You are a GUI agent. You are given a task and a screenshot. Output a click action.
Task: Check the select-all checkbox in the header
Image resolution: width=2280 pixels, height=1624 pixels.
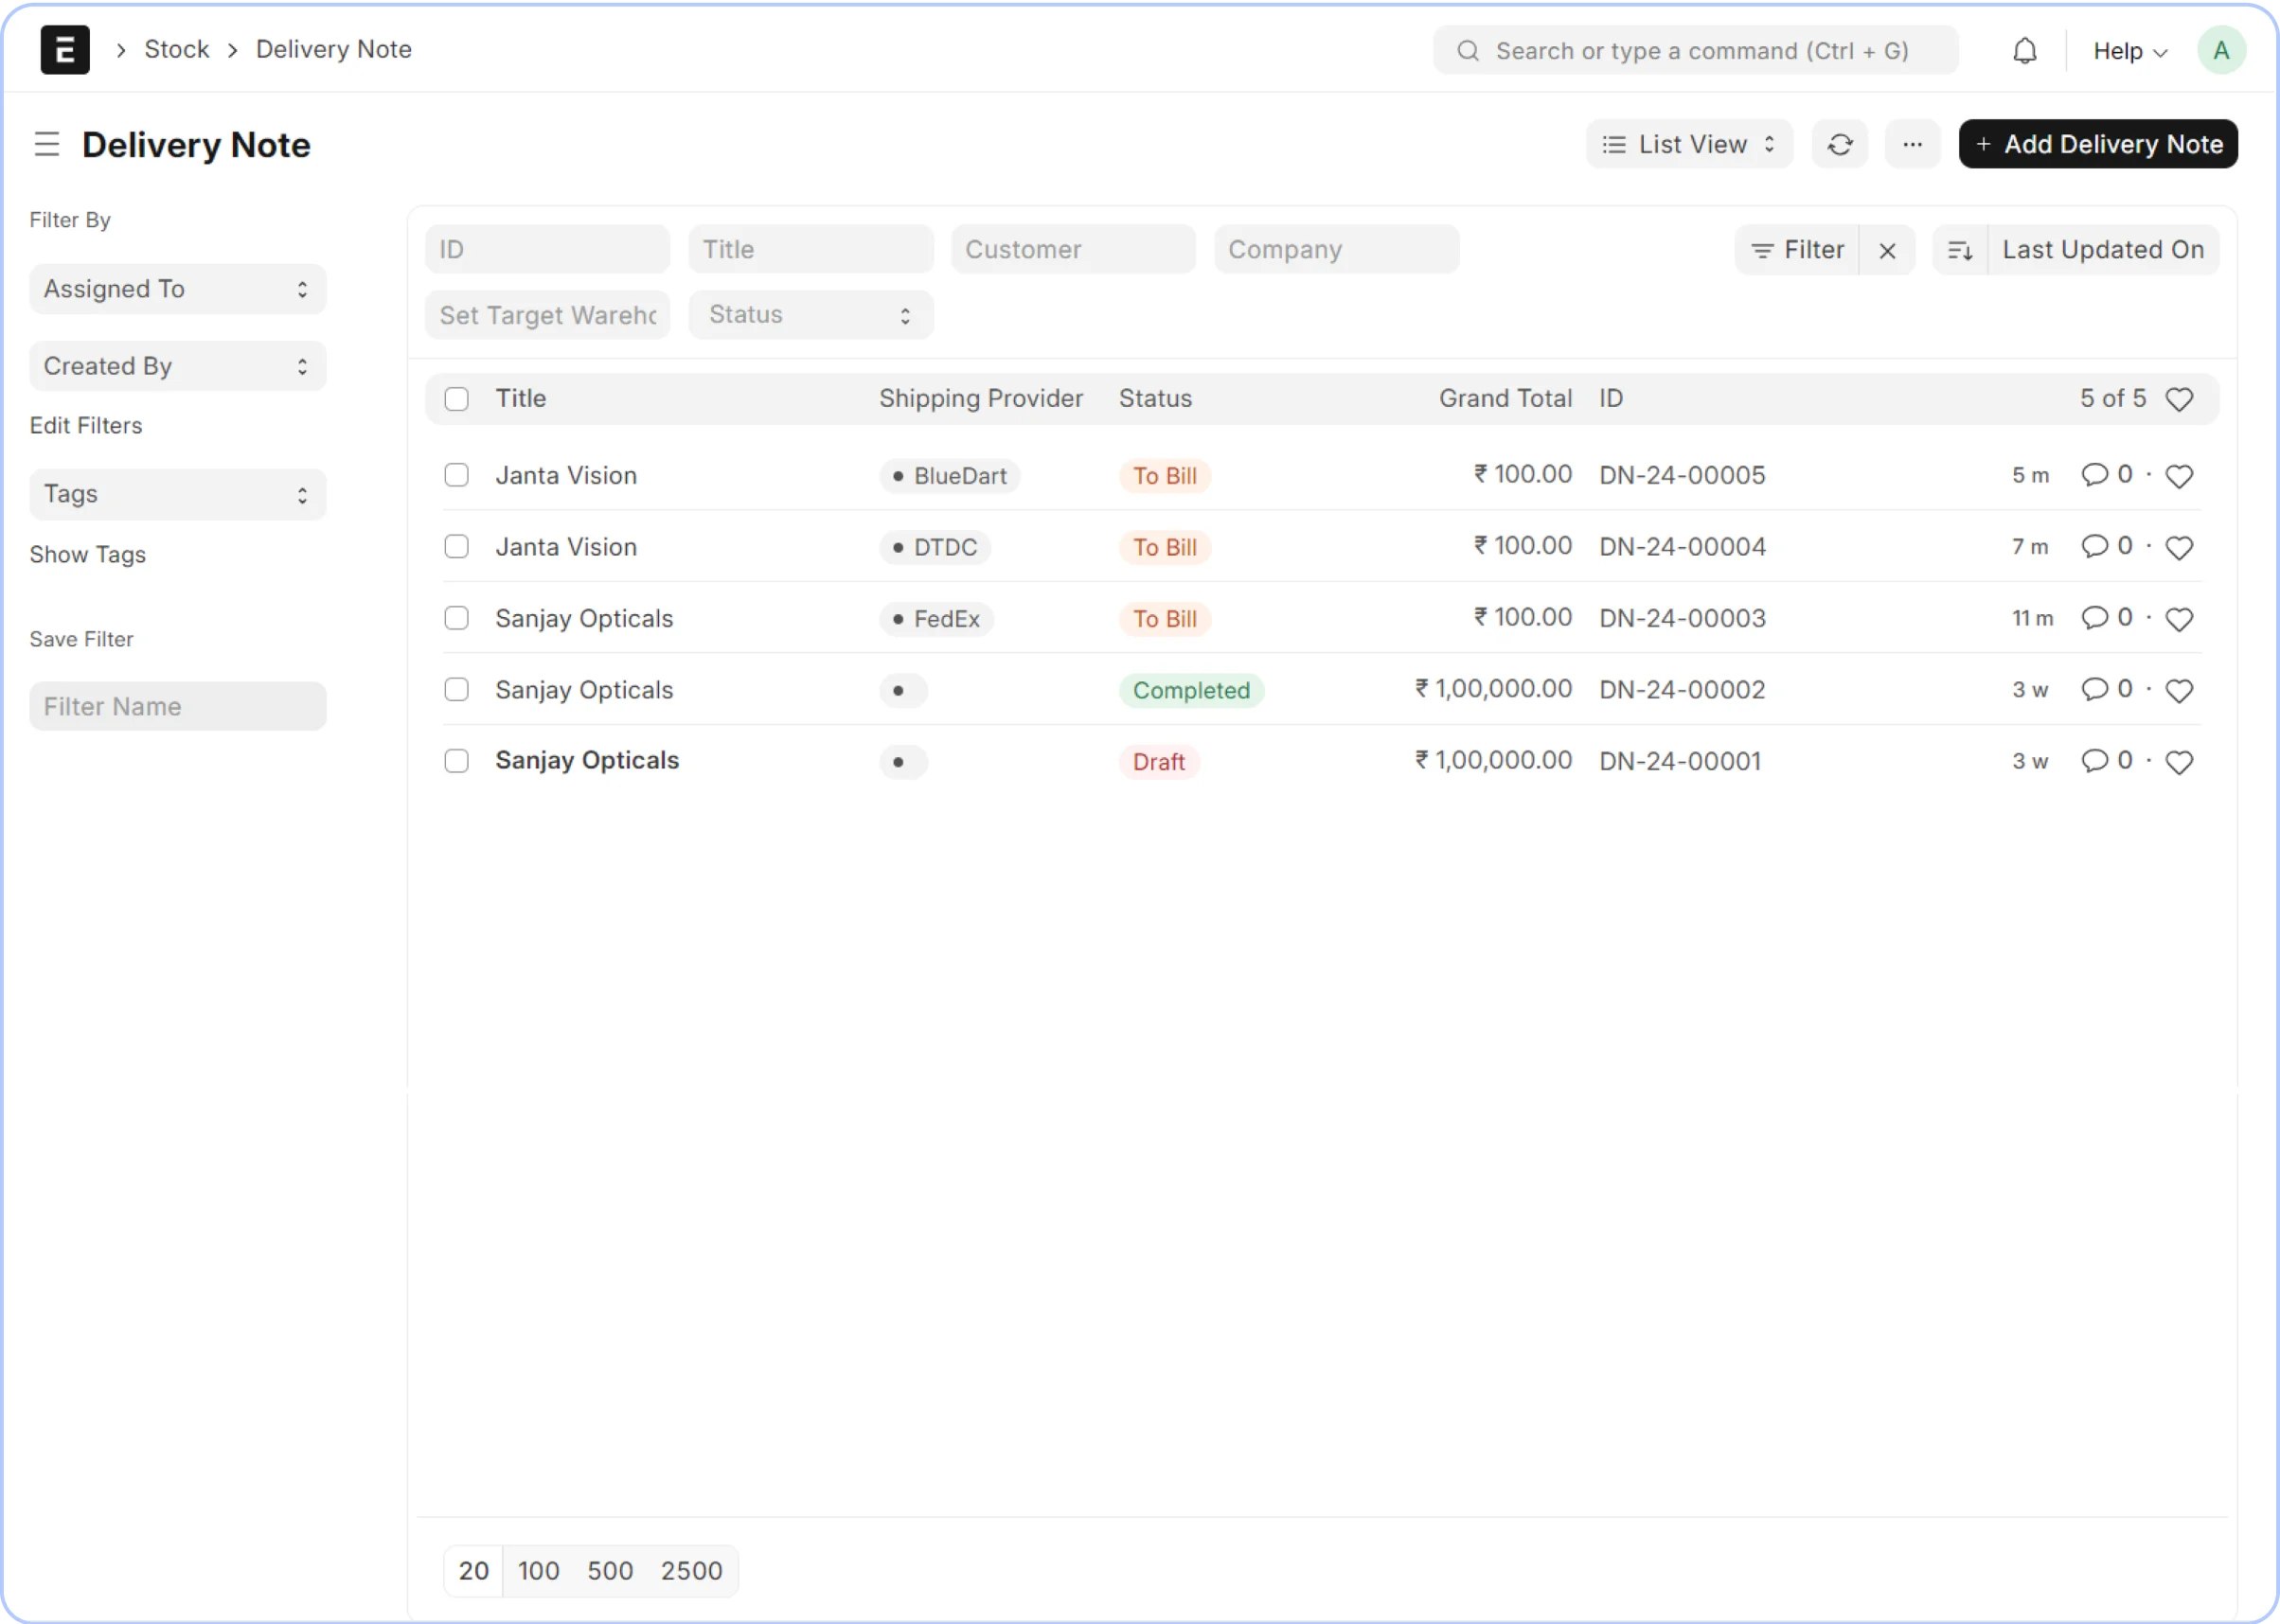click(x=456, y=399)
